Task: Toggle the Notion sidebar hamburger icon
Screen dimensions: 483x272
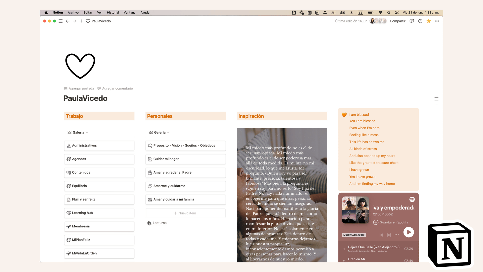Action: click(60, 21)
